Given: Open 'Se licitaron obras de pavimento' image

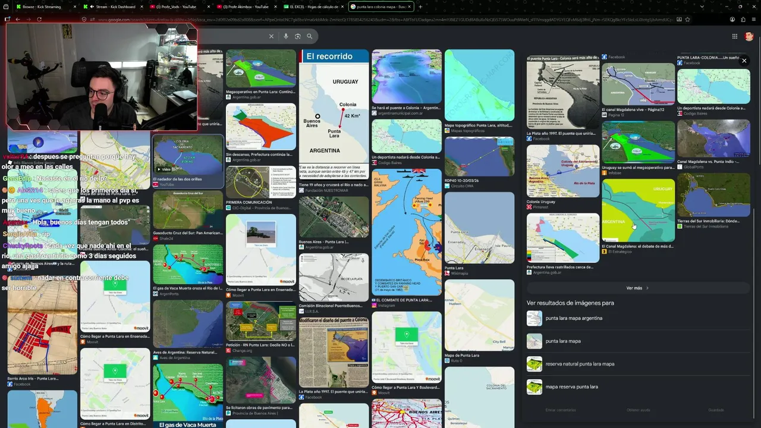Looking at the screenshot, I should click(260, 379).
